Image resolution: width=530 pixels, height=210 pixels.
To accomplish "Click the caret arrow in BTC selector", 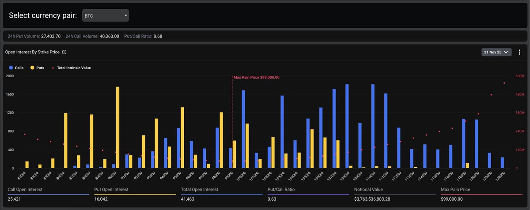I will pos(126,15).
